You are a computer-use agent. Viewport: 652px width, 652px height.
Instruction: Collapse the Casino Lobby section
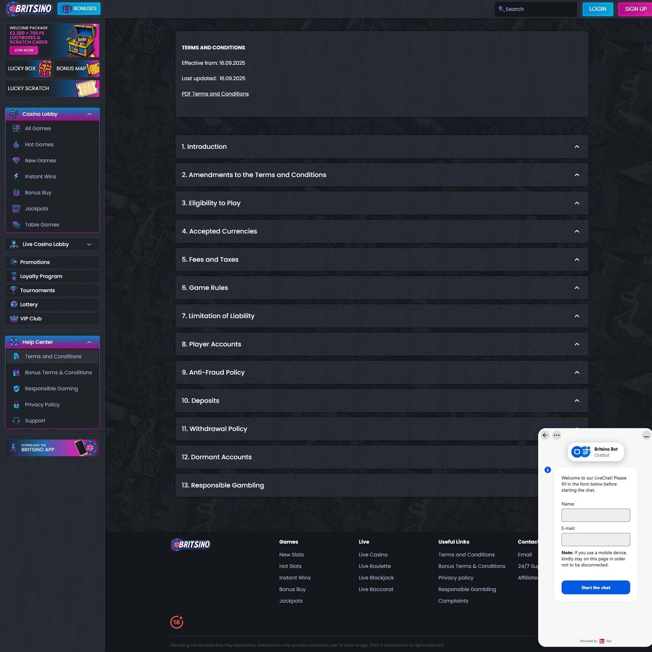89,114
